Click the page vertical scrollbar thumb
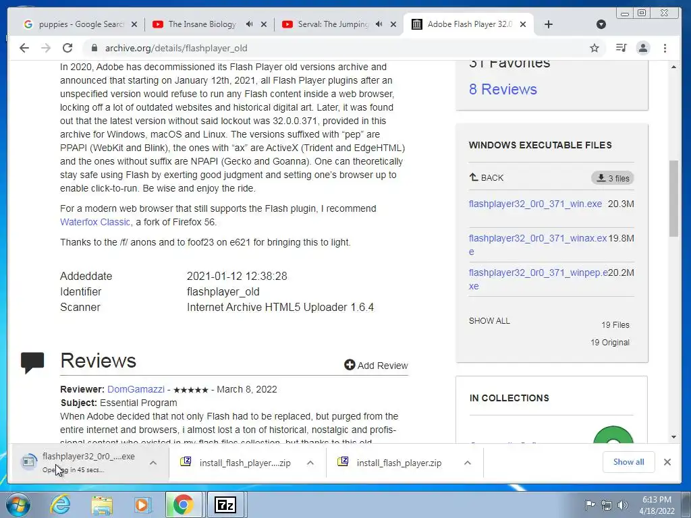 click(x=673, y=199)
